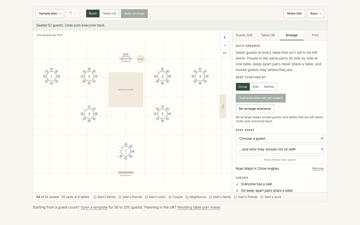360x225 pixels.
Task: Click the empty seat at table 3
Action: (x=157, y=71)
